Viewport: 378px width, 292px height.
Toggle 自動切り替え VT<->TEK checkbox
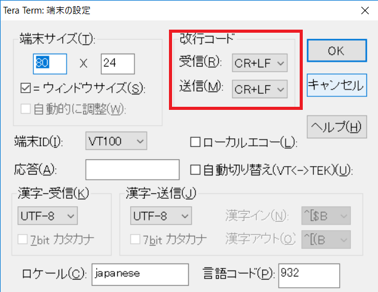pos(195,169)
